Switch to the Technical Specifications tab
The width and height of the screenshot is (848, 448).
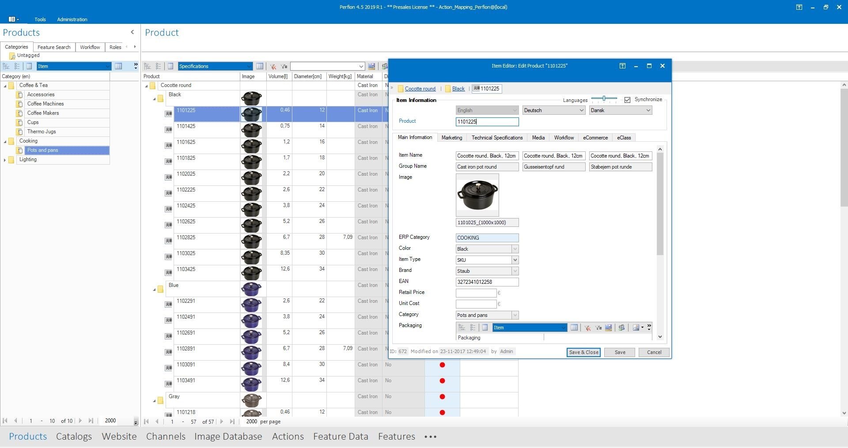click(497, 138)
